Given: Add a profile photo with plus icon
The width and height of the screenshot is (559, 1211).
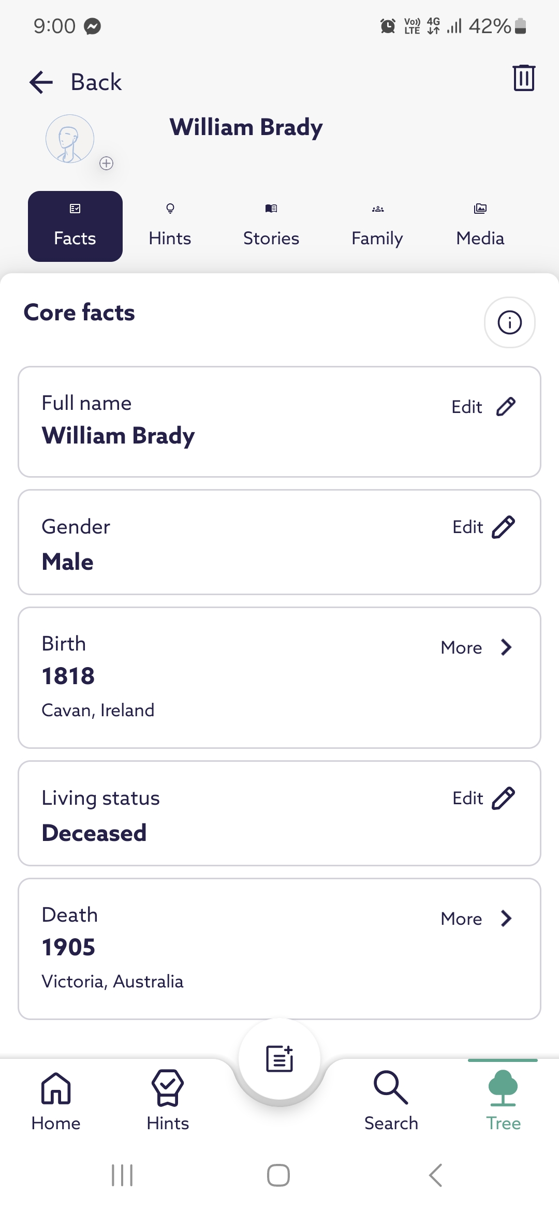Looking at the screenshot, I should 106,164.
